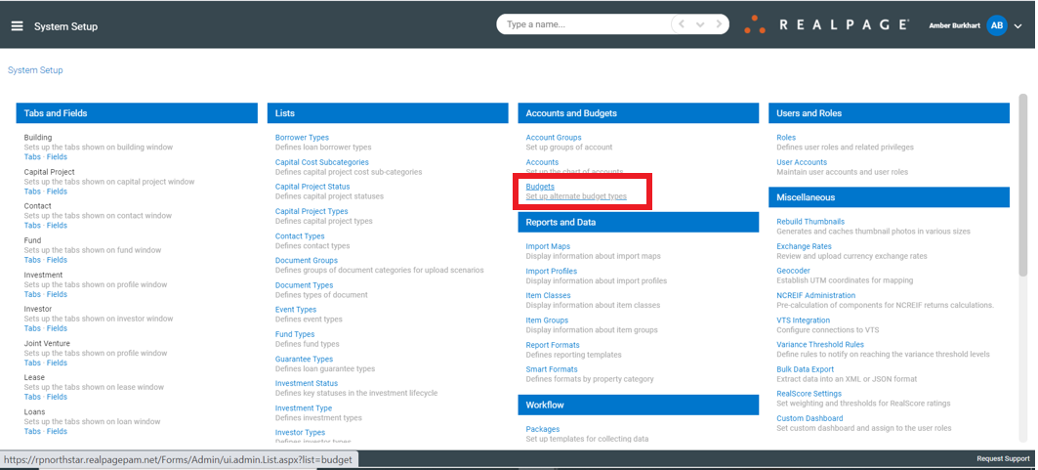Open Custom Dashboard
Image resolution: width=1038 pixels, height=470 pixels.
810,418
